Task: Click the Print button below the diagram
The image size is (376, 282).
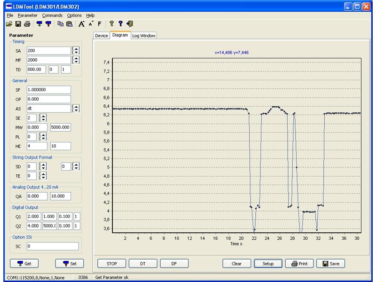Action: click(x=299, y=264)
